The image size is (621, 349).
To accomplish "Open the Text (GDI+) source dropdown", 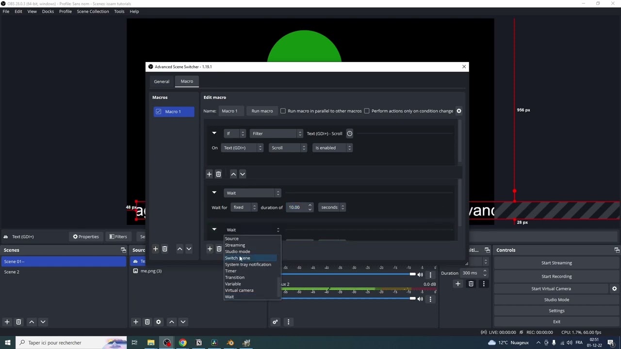I will click(x=242, y=148).
